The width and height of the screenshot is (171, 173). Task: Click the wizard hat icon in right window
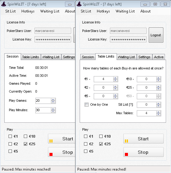tap(79, 4)
